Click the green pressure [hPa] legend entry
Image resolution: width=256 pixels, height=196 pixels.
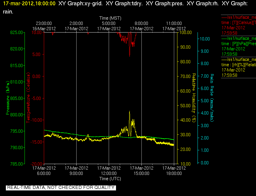coord(238,46)
